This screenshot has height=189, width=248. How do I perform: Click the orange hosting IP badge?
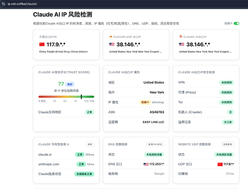click(x=145, y=102)
